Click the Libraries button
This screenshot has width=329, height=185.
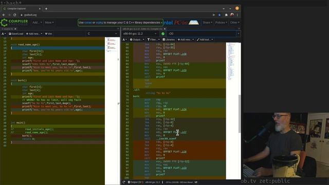169,40
